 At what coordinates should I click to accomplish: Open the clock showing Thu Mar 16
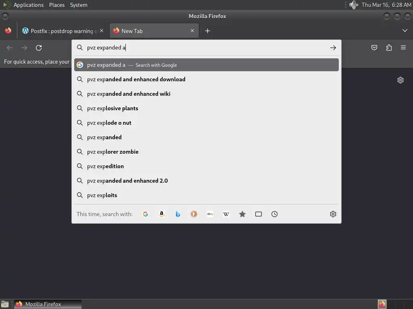(386, 5)
